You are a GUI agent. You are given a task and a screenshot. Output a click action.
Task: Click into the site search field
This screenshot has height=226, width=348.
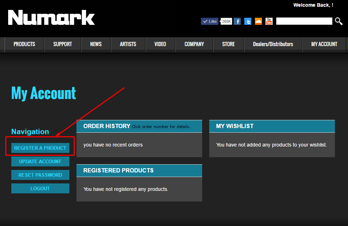coord(304,21)
